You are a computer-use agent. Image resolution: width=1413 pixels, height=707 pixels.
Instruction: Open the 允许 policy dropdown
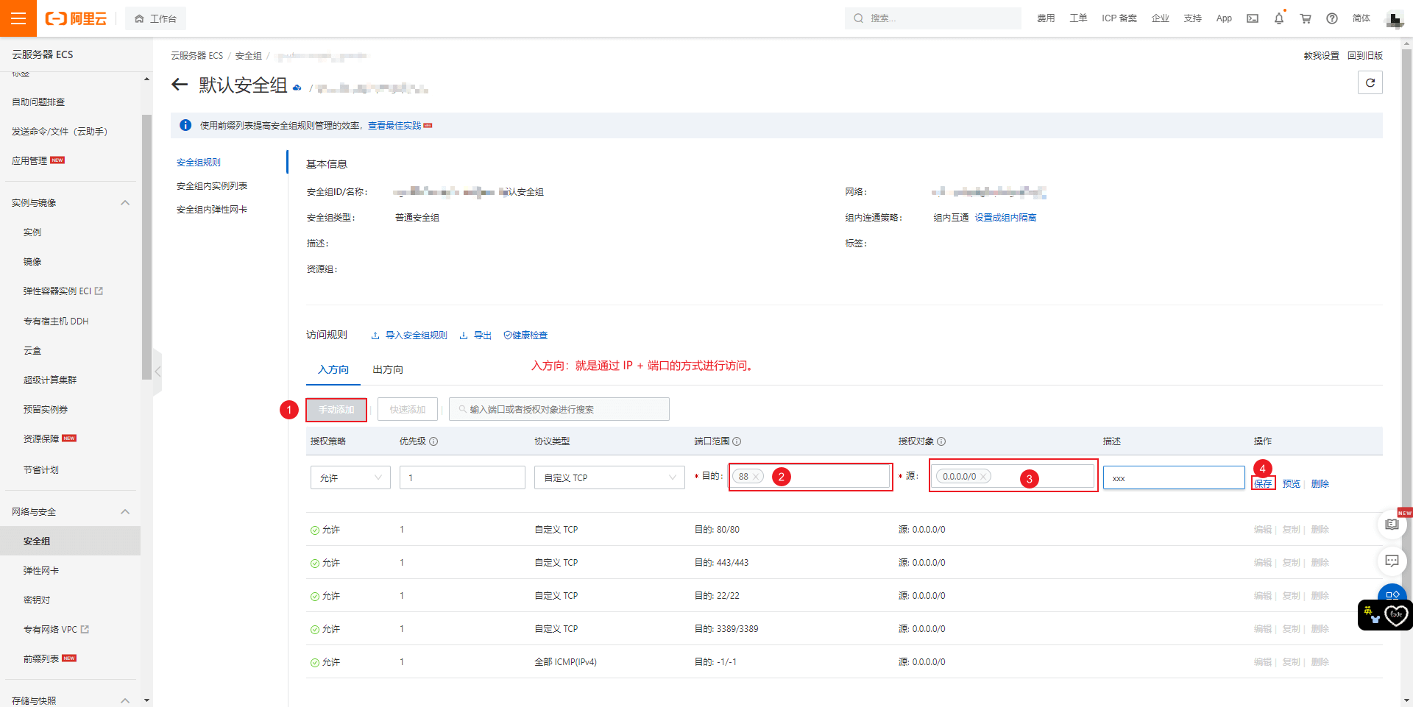click(x=350, y=477)
